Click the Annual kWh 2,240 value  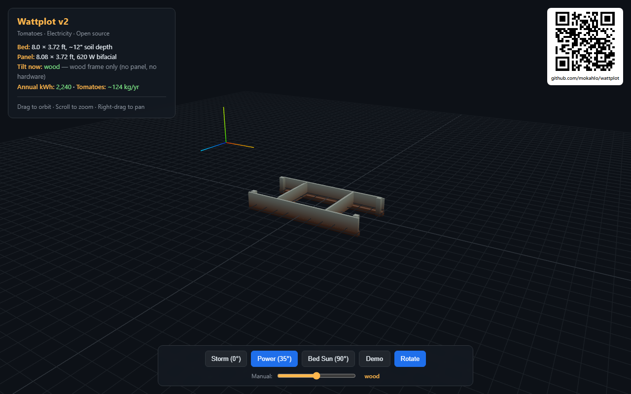[x=64, y=87]
